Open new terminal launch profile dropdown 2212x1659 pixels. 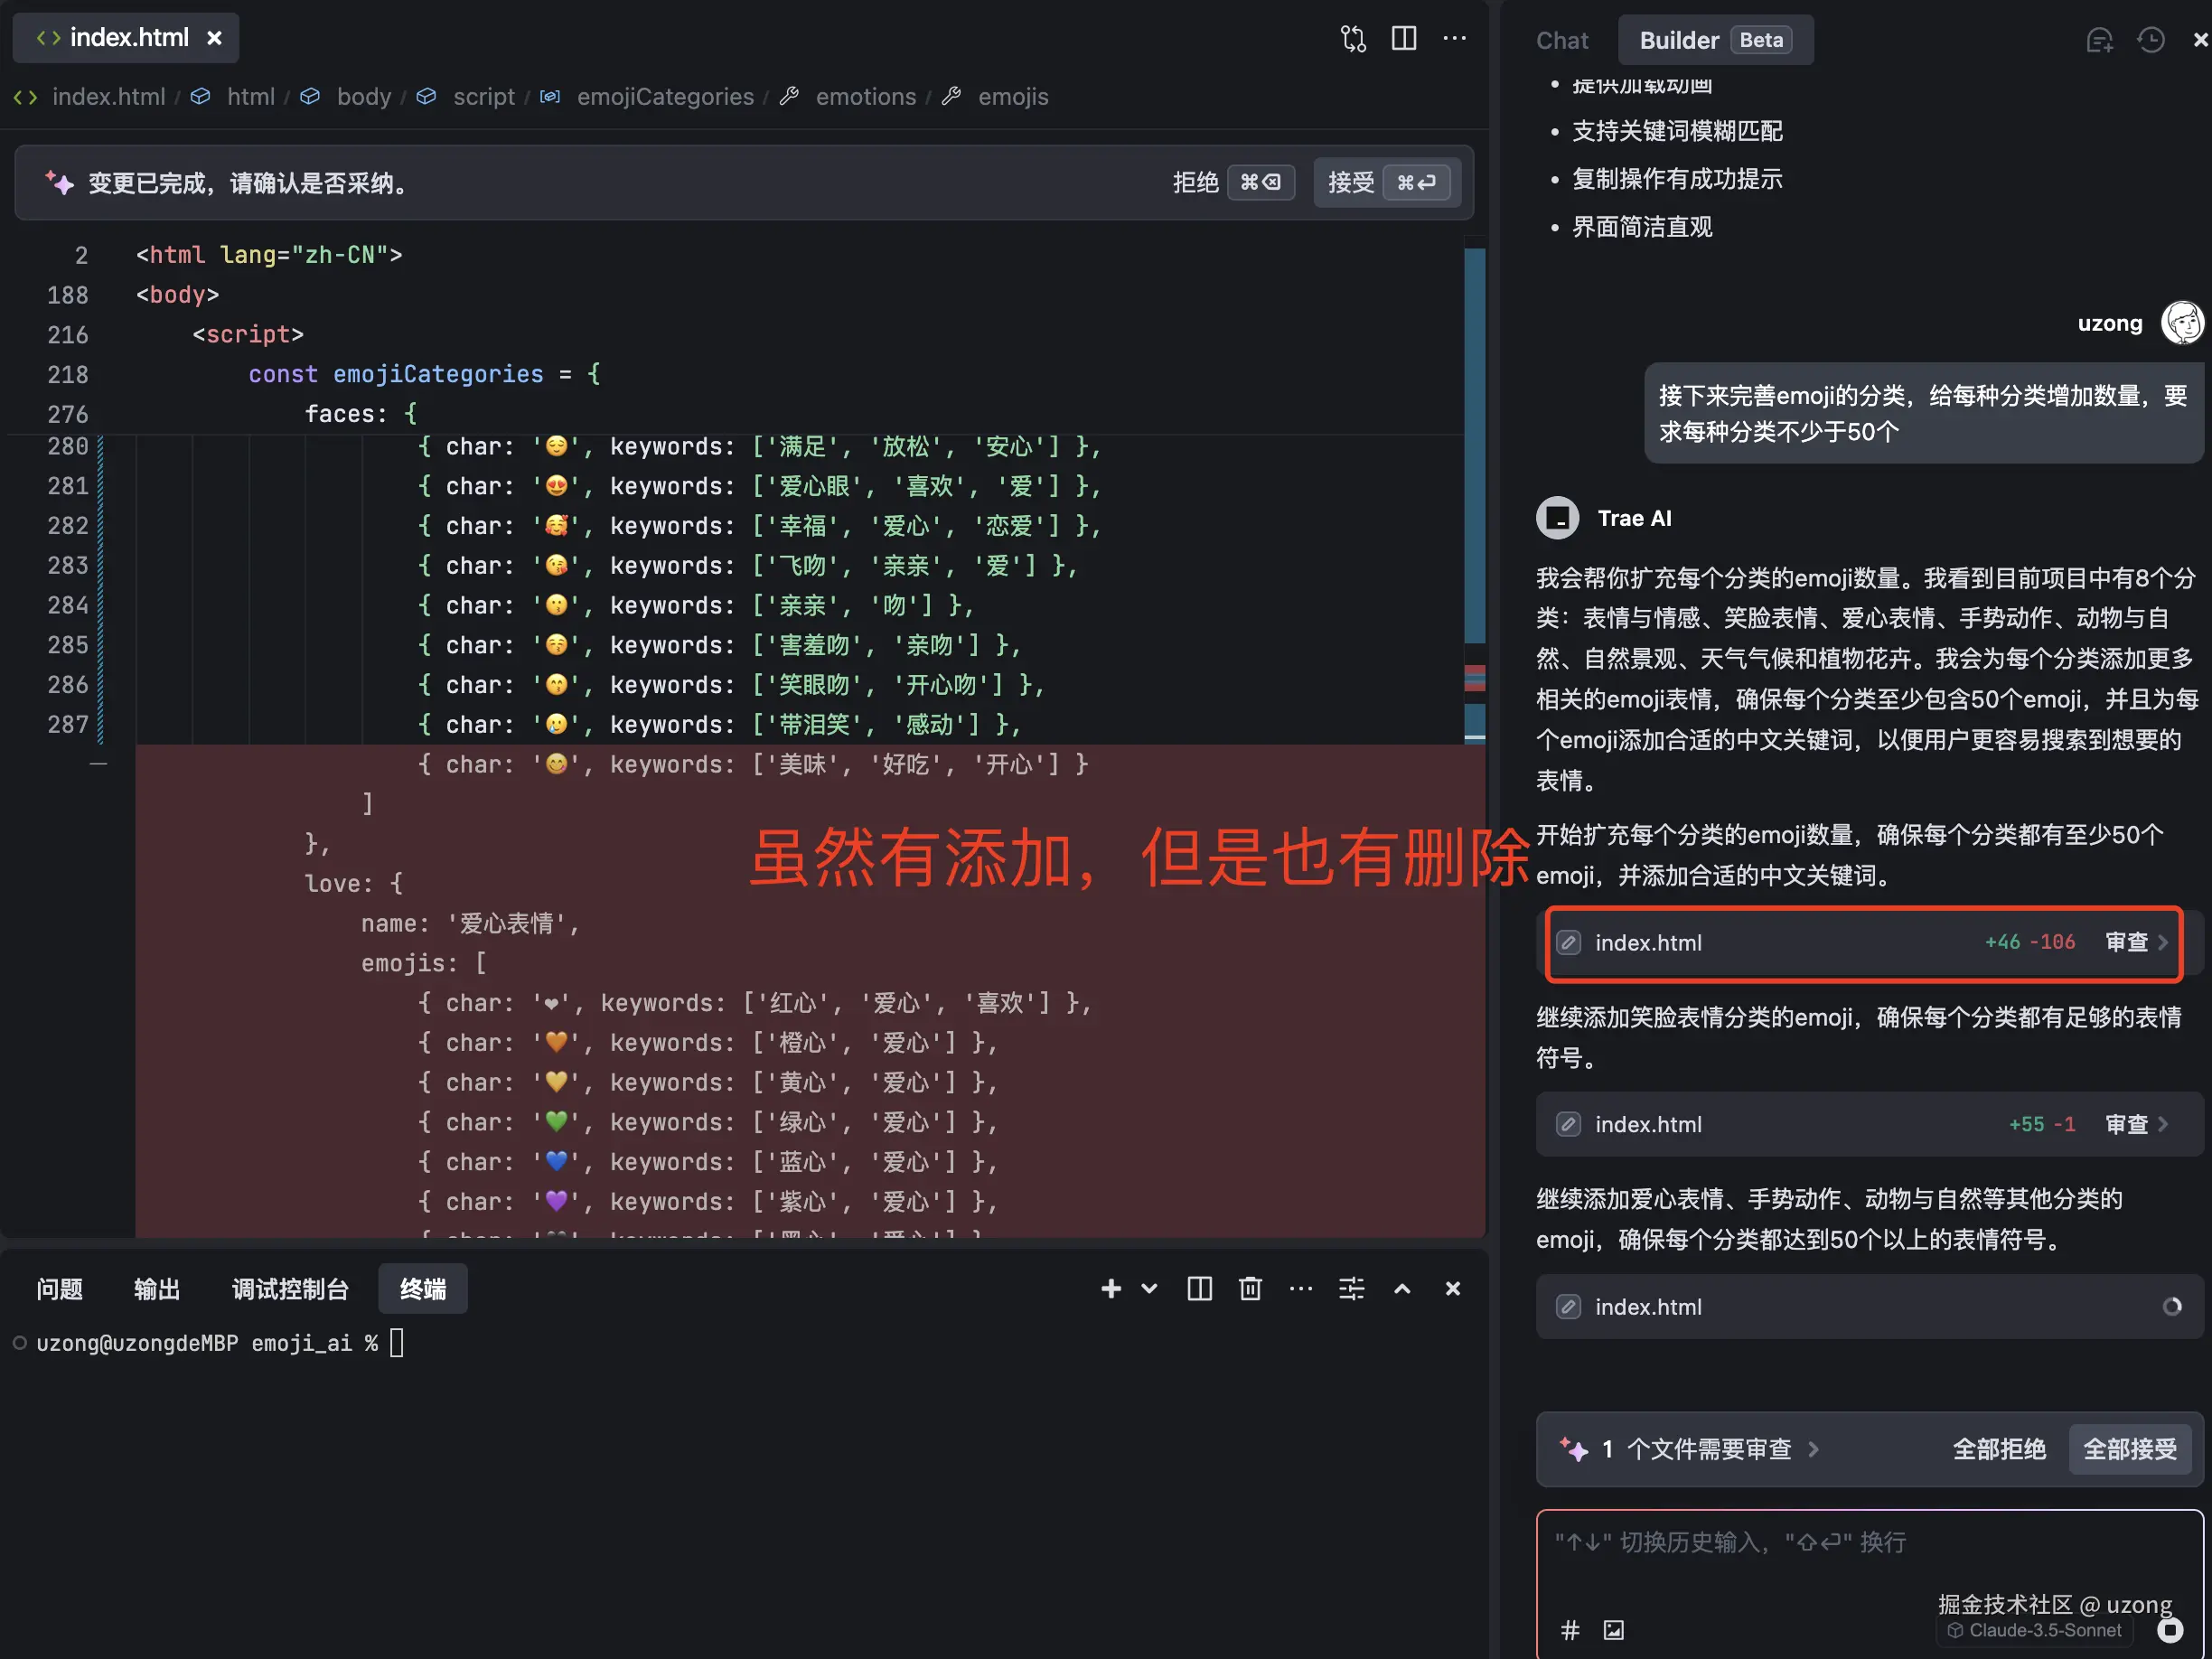coord(1149,1288)
